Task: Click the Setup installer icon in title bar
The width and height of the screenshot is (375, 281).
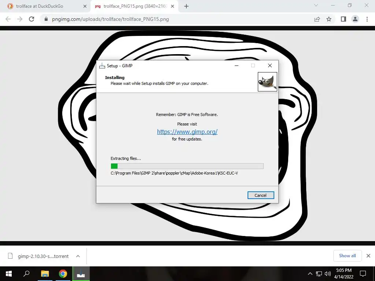Action: pos(102,66)
